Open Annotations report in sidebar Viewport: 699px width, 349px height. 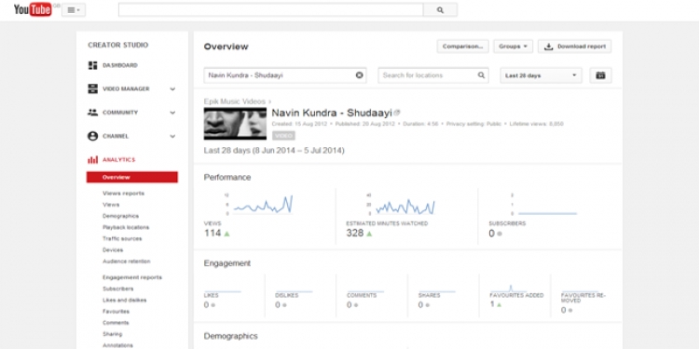[117, 345]
